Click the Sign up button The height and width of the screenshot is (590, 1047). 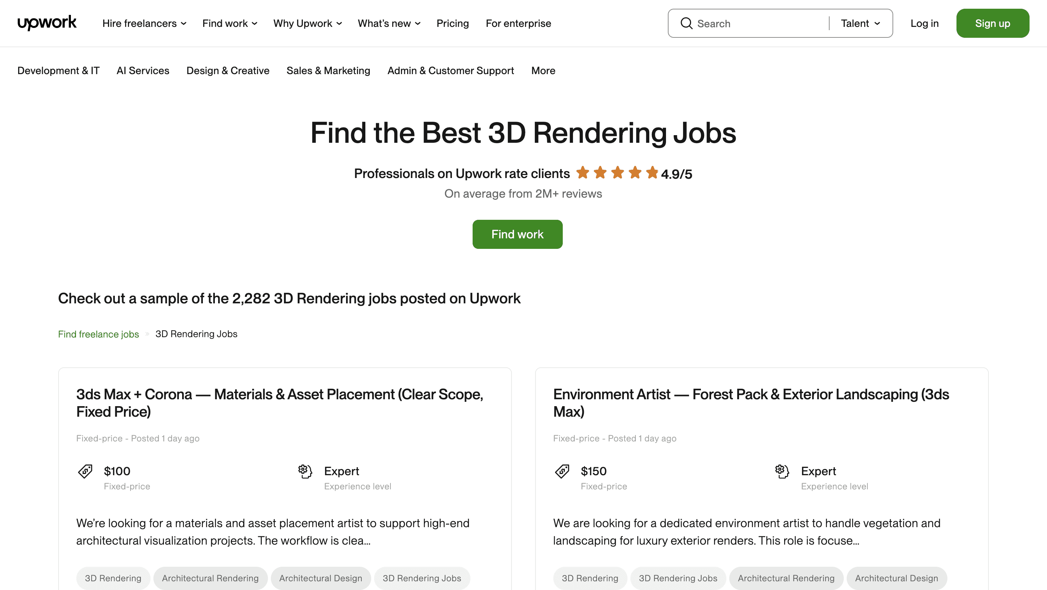click(992, 23)
